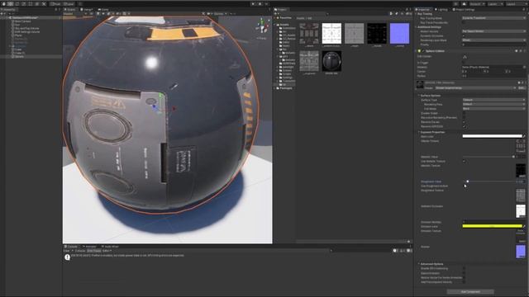Screen dimensions: 529x297
Task: Open the Shader dropdown
Action: pos(476,88)
